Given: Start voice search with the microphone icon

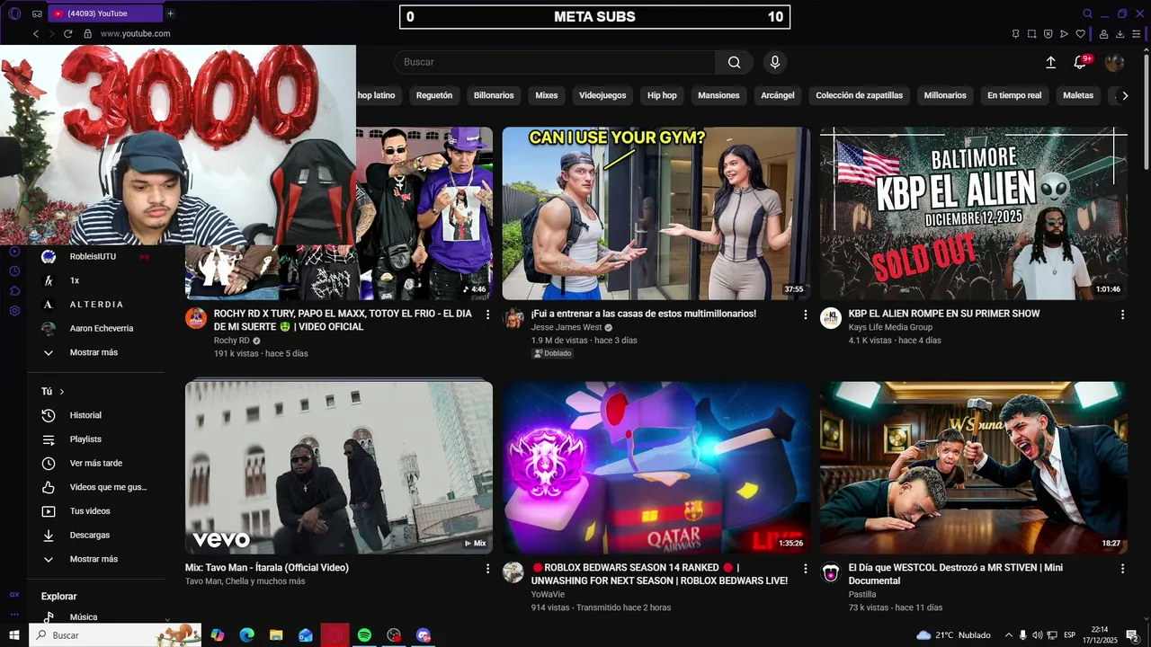Looking at the screenshot, I should 775,62.
